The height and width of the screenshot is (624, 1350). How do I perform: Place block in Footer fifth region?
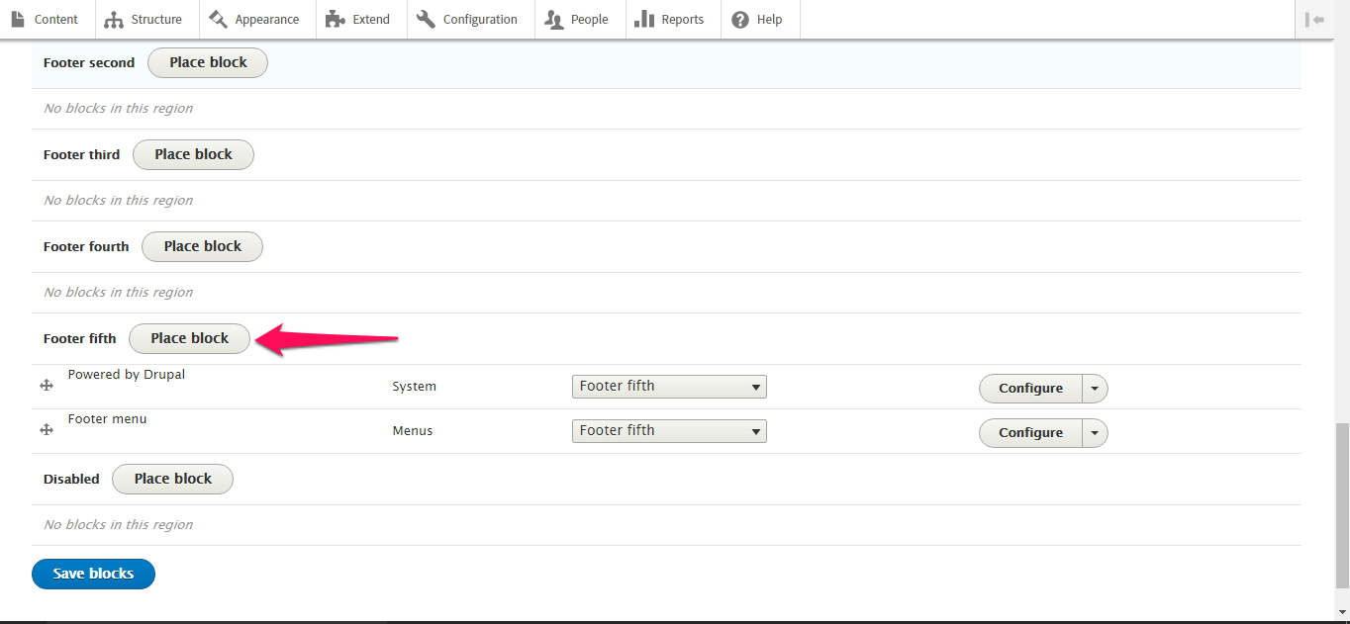pyautogui.click(x=190, y=338)
